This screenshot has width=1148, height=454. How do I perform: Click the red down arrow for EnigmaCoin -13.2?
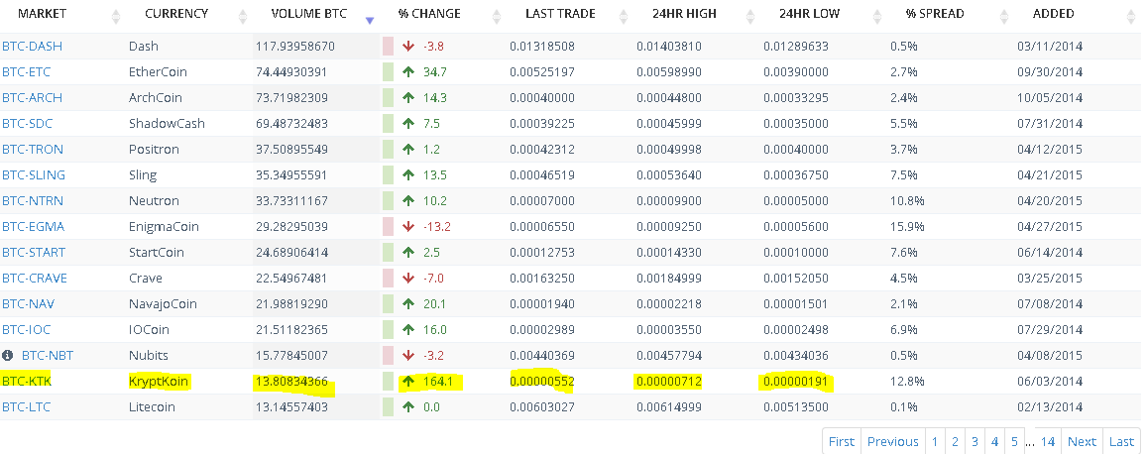pos(407,227)
